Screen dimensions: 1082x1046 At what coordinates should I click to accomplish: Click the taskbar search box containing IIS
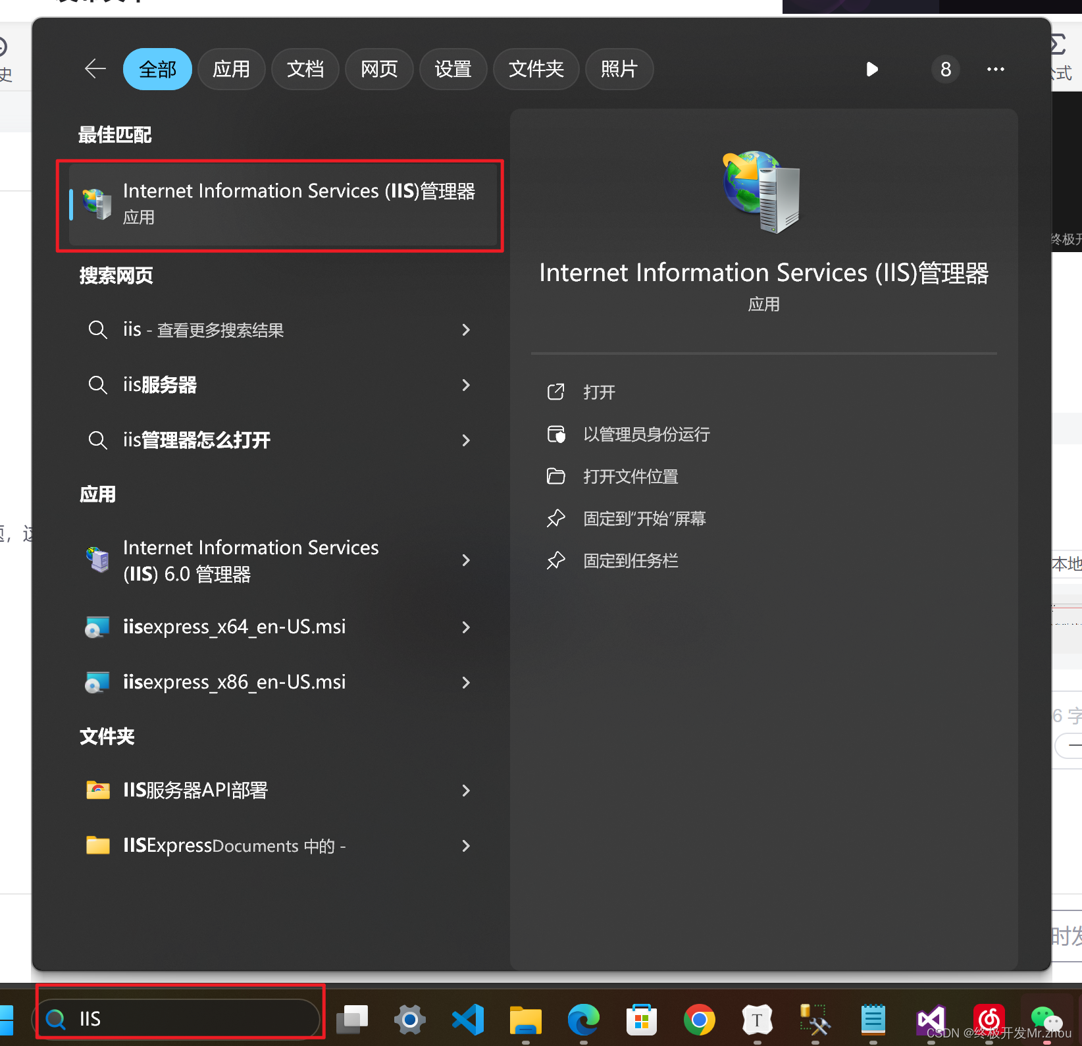(176, 1019)
